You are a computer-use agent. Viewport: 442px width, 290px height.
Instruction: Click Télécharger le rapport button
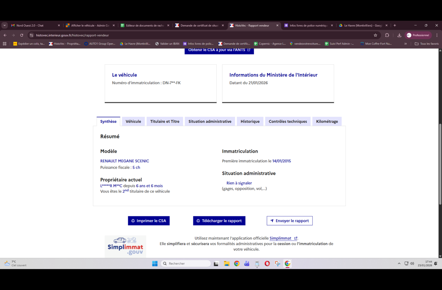(x=219, y=221)
